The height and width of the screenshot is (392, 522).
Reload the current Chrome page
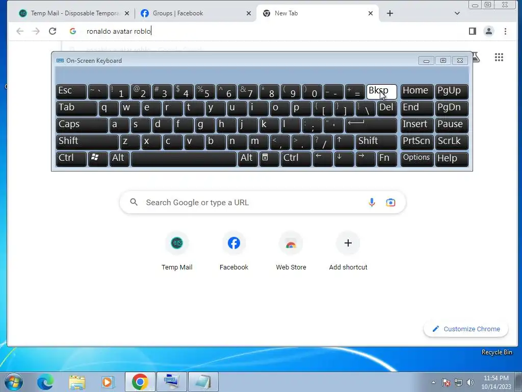pos(53,31)
